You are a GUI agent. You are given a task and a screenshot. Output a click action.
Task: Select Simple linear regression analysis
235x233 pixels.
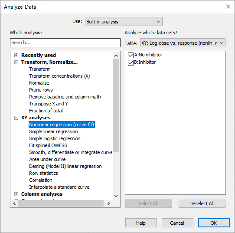[53, 131]
